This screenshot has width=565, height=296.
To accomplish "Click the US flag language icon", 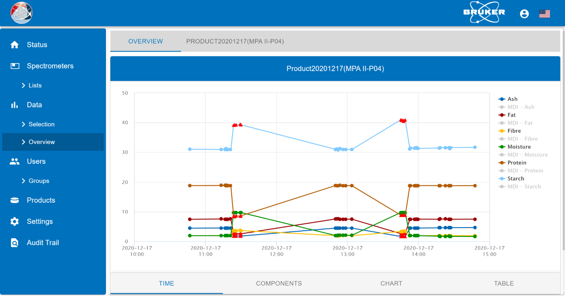I will (x=545, y=14).
